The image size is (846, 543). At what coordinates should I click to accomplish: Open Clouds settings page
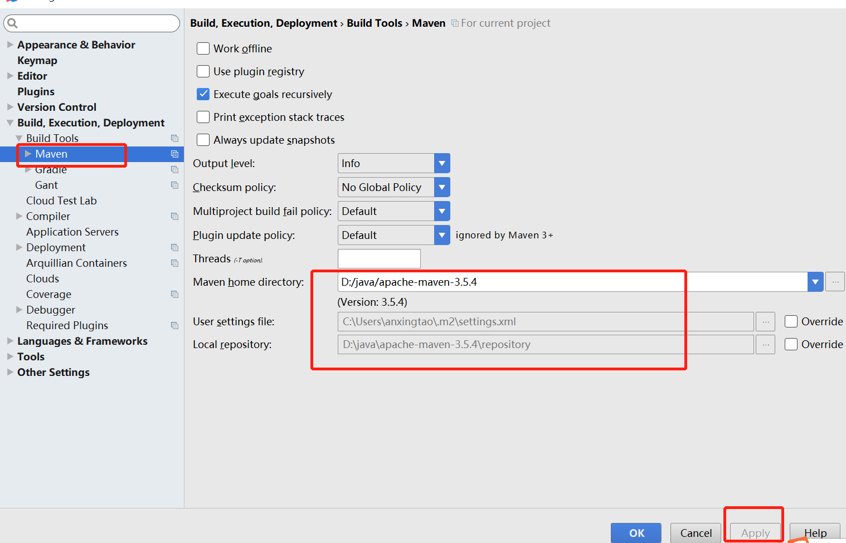point(42,278)
